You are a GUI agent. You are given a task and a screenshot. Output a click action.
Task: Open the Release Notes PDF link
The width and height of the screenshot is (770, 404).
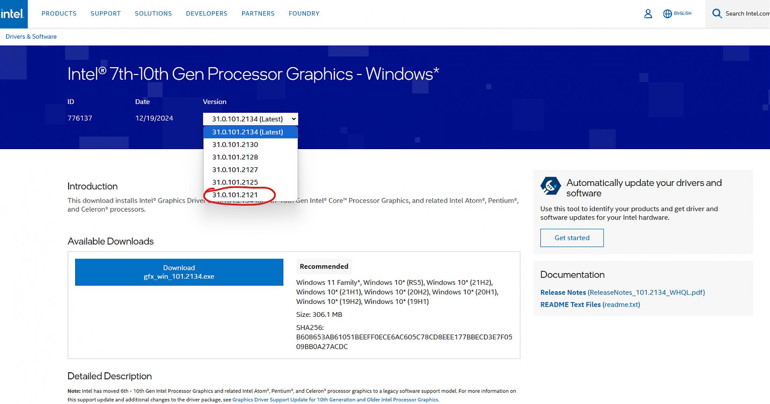click(x=623, y=293)
